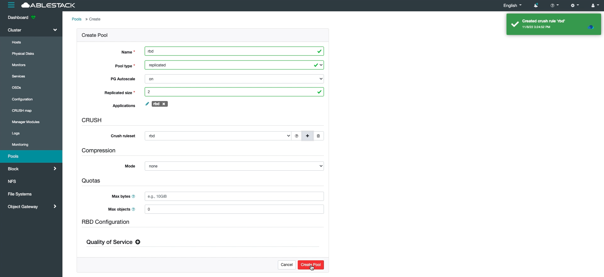Expand the Quality of Service section
Image resolution: width=604 pixels, height=277 pixels.
138,242
